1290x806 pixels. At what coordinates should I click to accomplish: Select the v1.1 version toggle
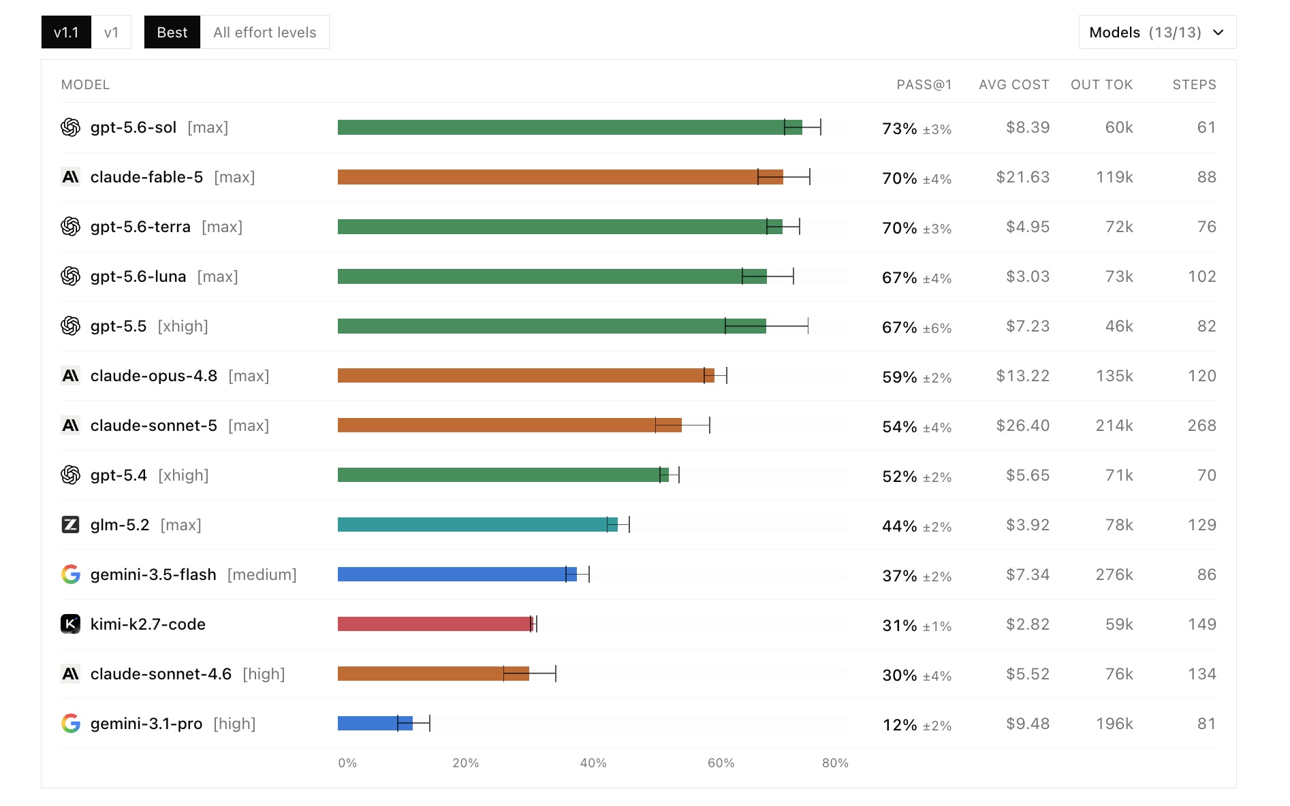66,32
